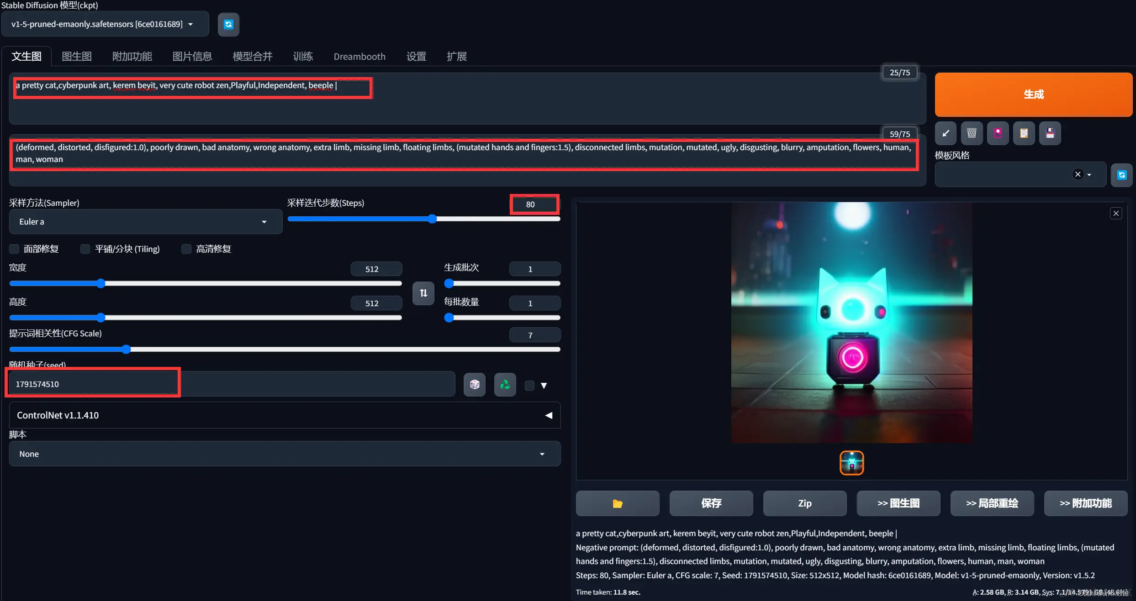The image size is (1136, 601).
Task: Enable the 高清修复 checkbox
Action: (x=186, y=249)
